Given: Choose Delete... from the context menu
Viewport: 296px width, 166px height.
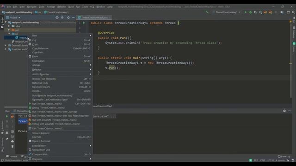Looking at the screenshot, I should pyautogui.click(x=60, y=91).
